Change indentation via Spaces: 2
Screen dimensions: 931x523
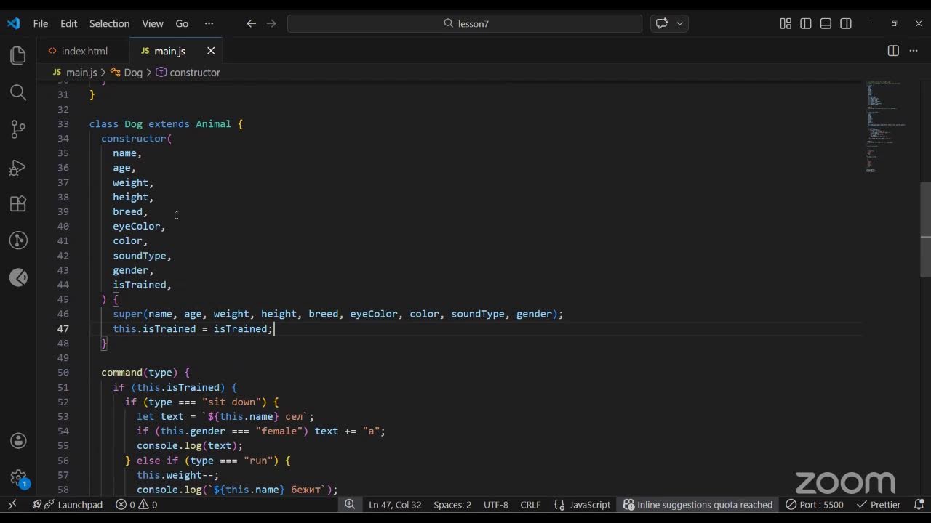tap(452, 504)
